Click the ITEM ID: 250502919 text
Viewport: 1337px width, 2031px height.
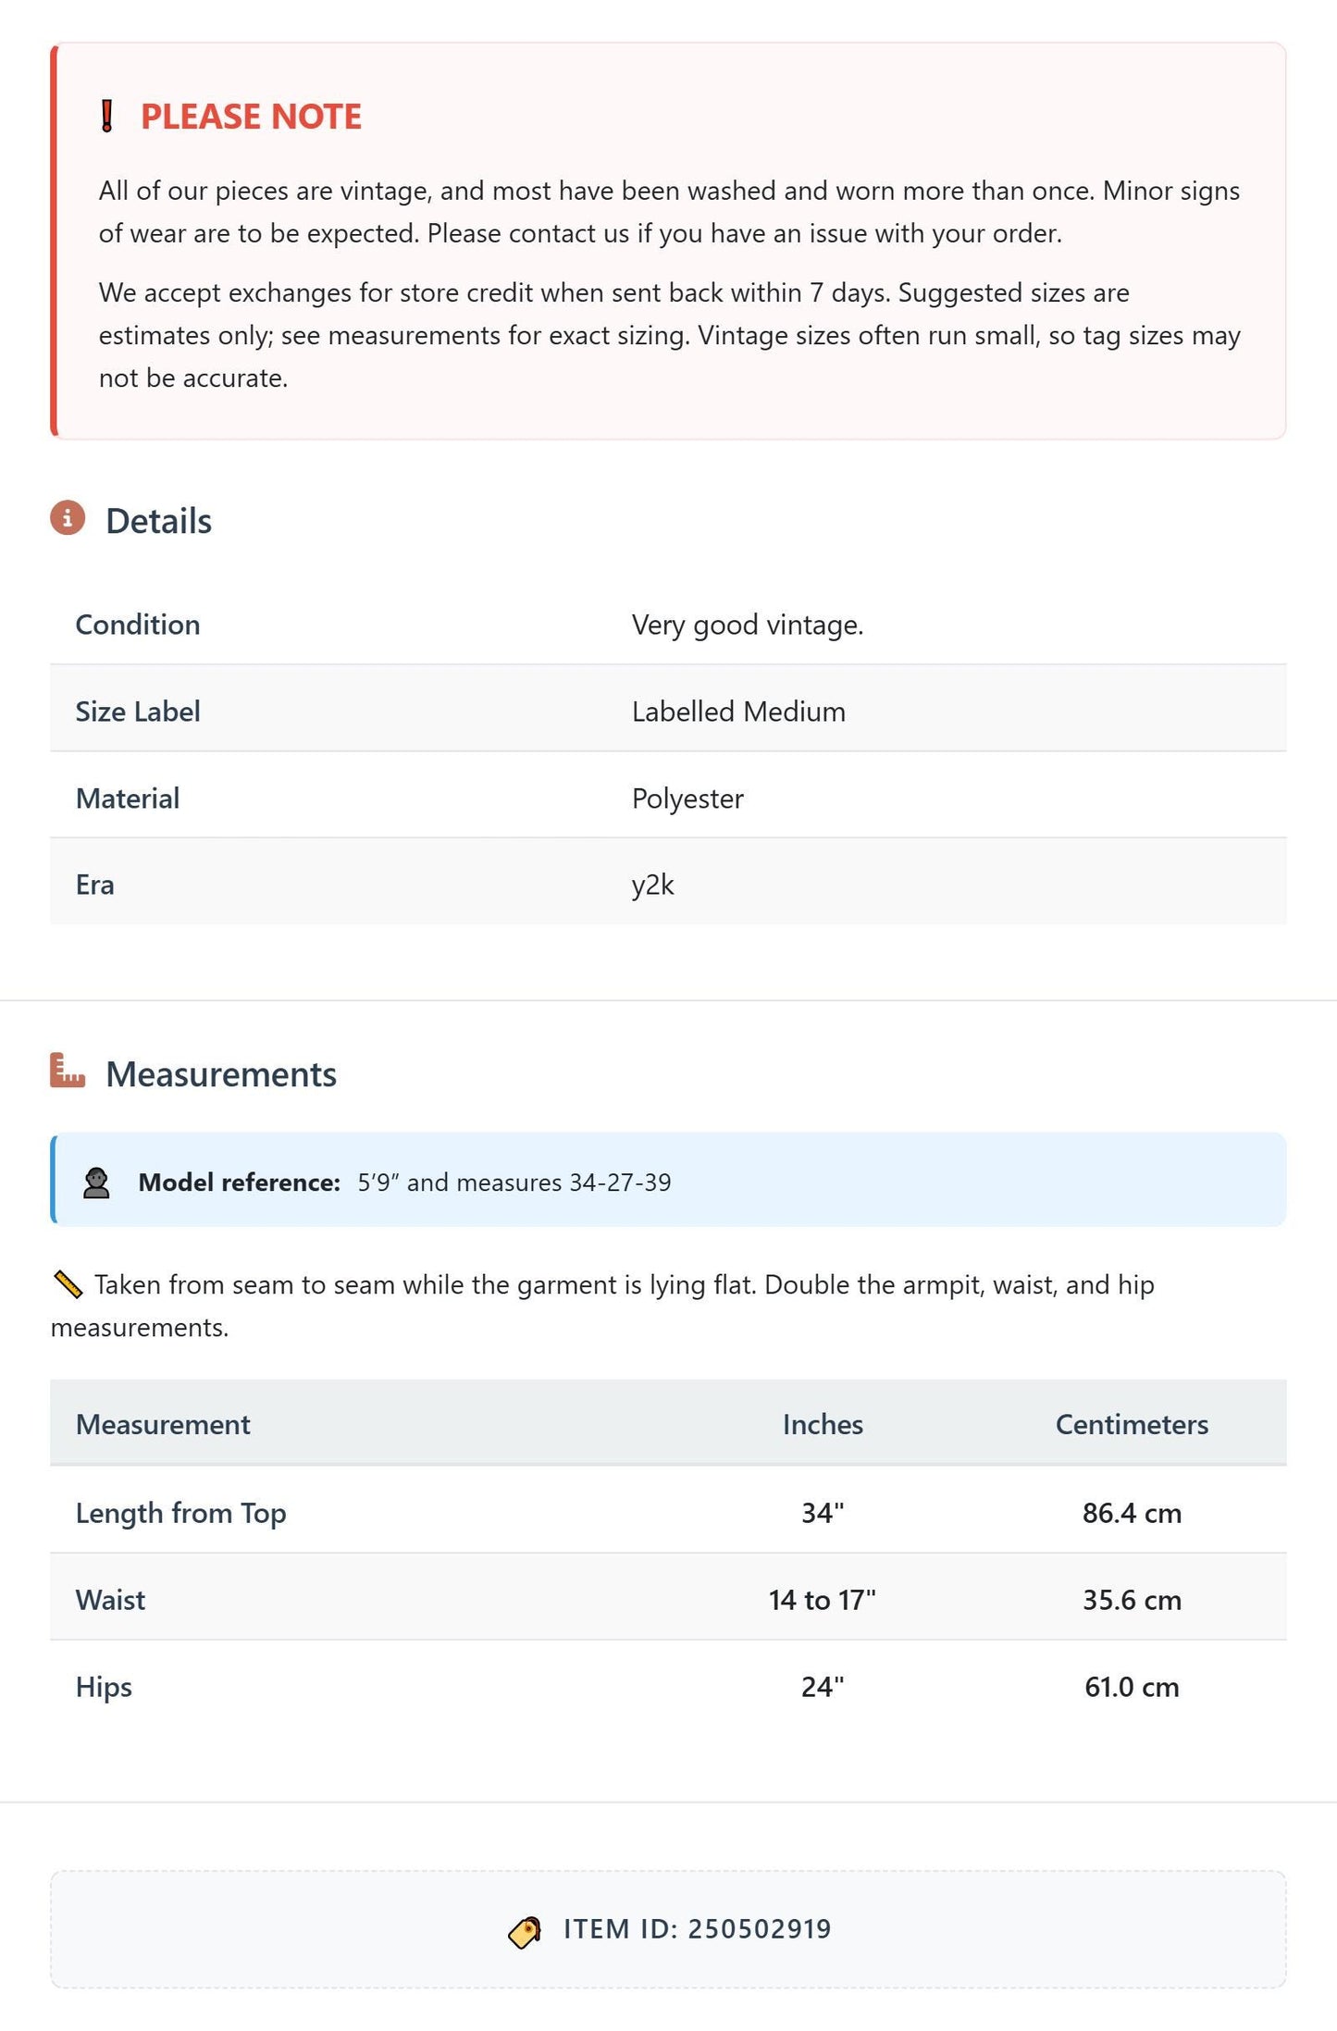698,1929
